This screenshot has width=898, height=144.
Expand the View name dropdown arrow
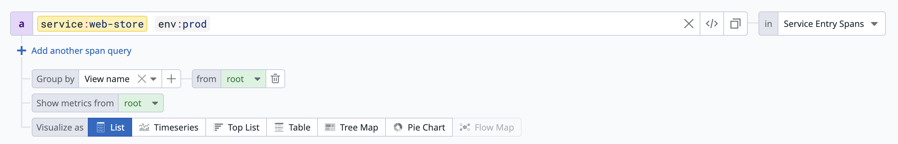click(x=153, y=79)
